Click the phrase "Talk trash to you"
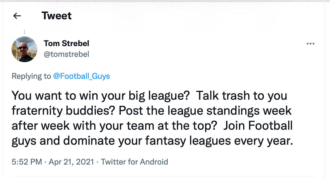 pyautogui.click(x=241, y=96)
